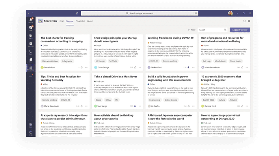Open Filter options dropdown

click(x=192, y=30)
